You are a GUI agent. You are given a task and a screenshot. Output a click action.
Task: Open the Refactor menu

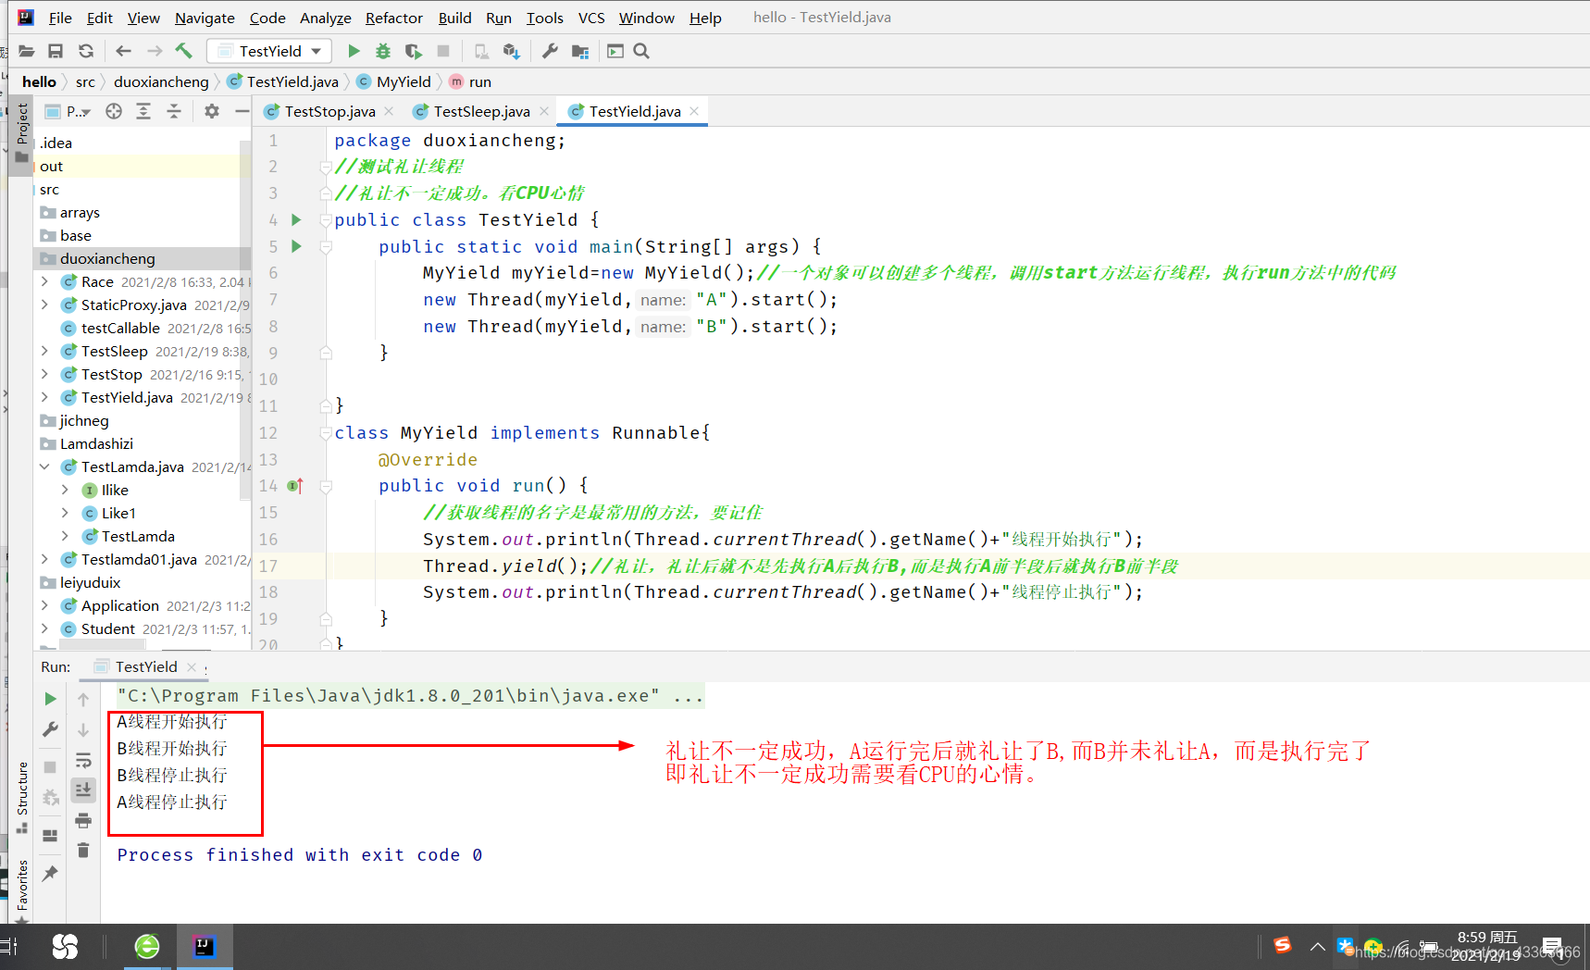393,18
